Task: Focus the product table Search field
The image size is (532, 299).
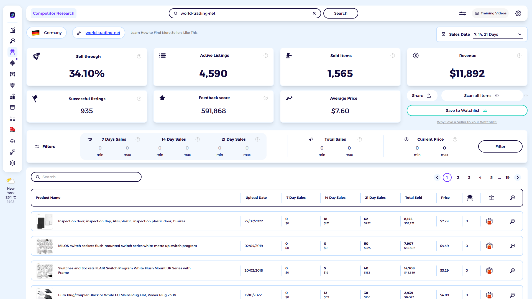Action: (86, 177)
